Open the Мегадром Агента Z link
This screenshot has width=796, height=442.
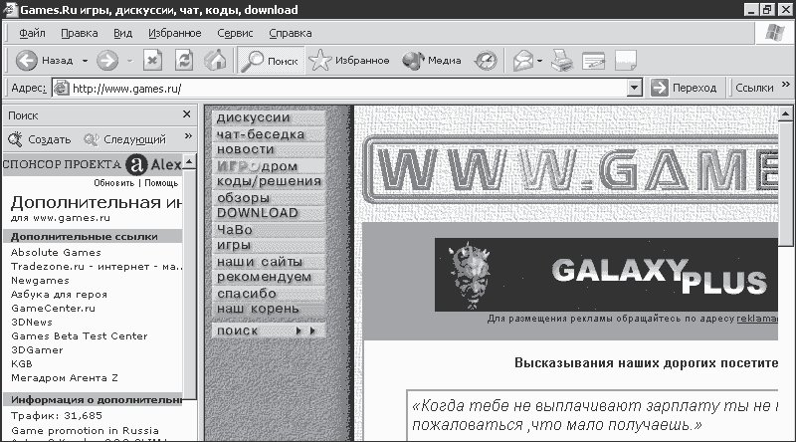(x=65, y=378)
